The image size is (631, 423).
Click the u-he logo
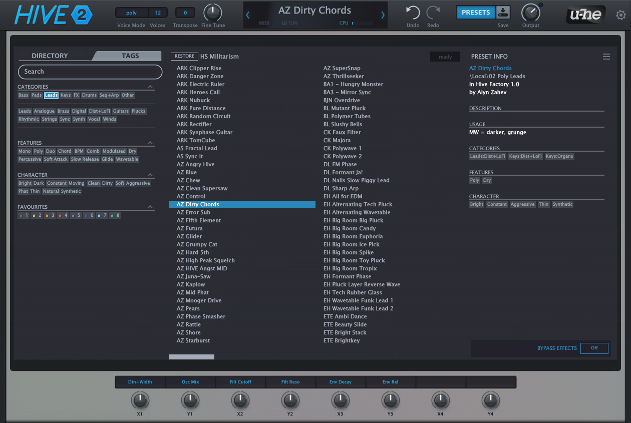[586, 15]
